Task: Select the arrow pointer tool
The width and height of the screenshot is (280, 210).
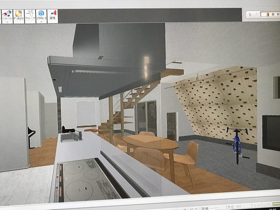Action: click(x=250, y=15)
